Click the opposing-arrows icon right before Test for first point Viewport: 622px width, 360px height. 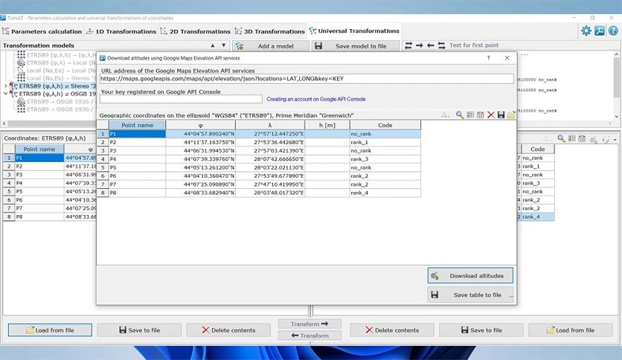click(441, 45)
